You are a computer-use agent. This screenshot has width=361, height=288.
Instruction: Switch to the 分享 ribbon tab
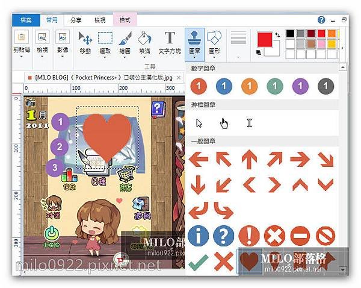click(76, 20)
